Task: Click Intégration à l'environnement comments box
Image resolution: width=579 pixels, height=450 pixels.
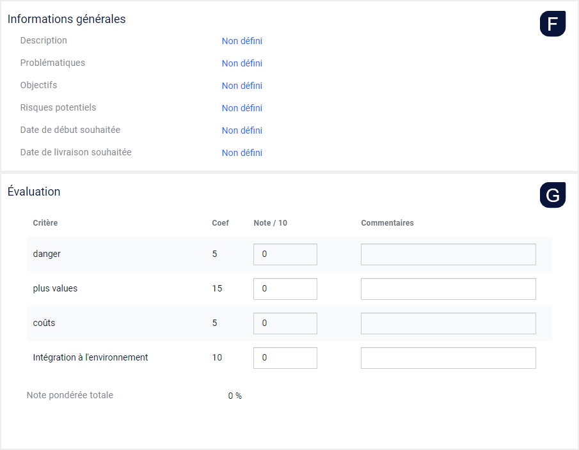Action: 448,358
